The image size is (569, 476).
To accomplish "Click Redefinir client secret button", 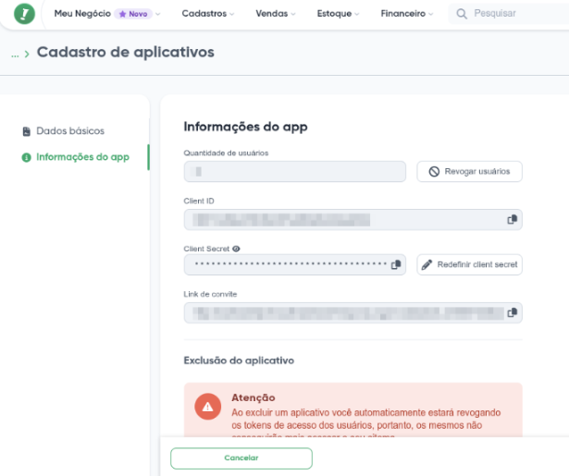I will tap(469, 265).
